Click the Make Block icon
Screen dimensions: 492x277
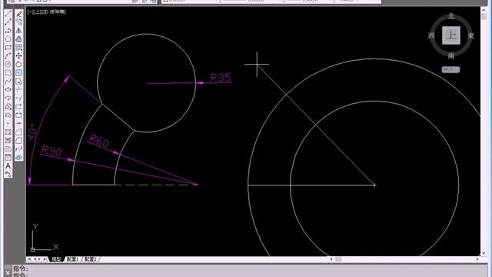point(8,115)
